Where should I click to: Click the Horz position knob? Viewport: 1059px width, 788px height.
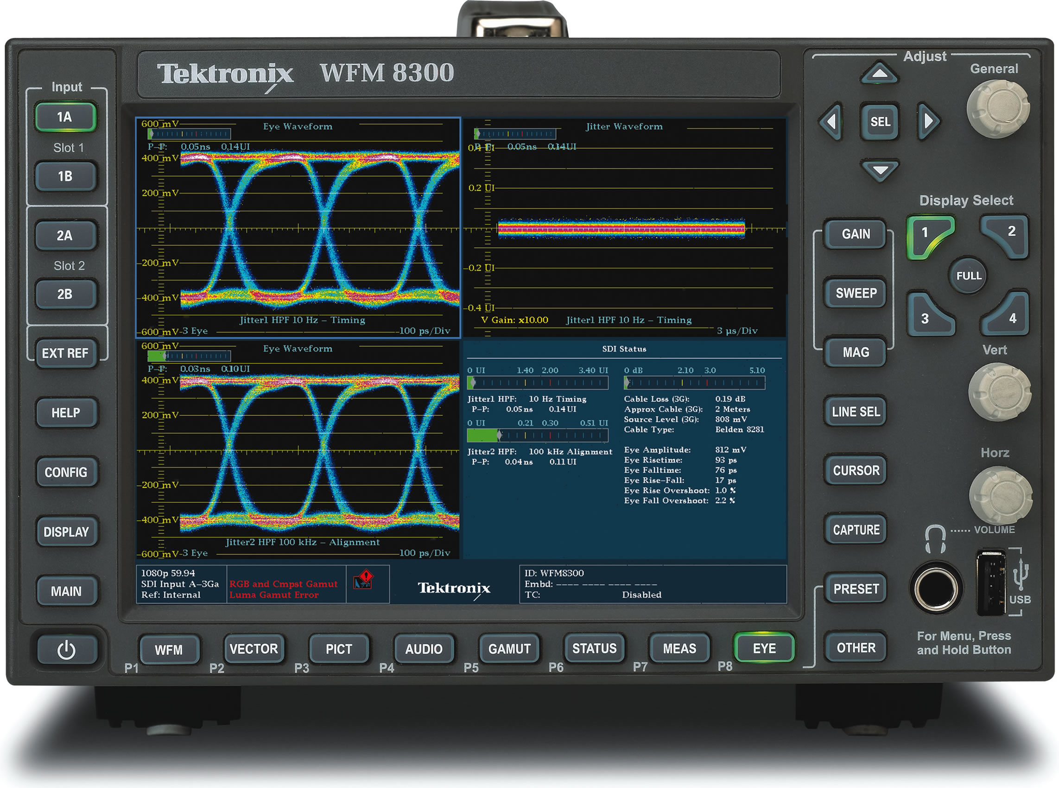(x=1000, y=495)
